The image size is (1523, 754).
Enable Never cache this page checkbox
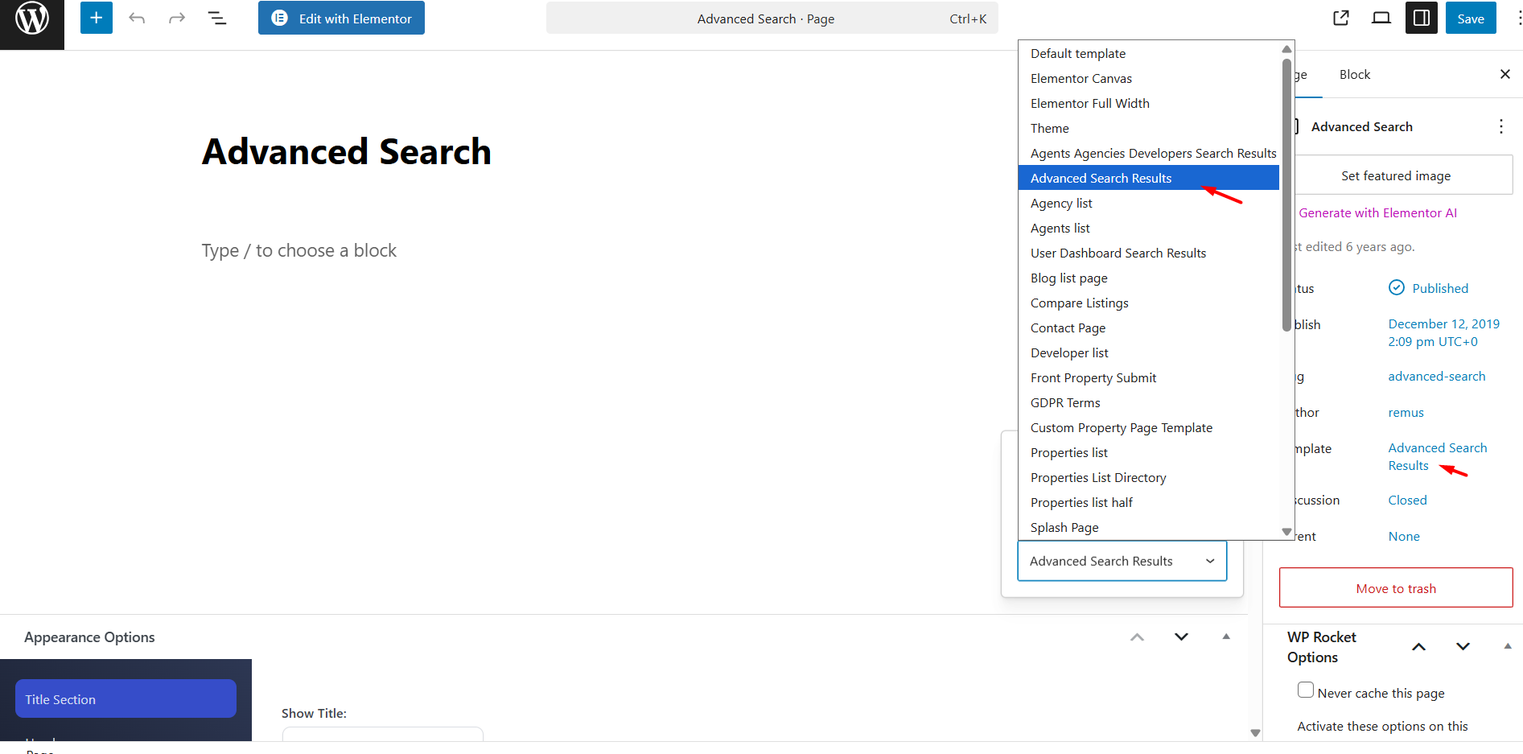pyautogui.click(x=1305, y=690)
